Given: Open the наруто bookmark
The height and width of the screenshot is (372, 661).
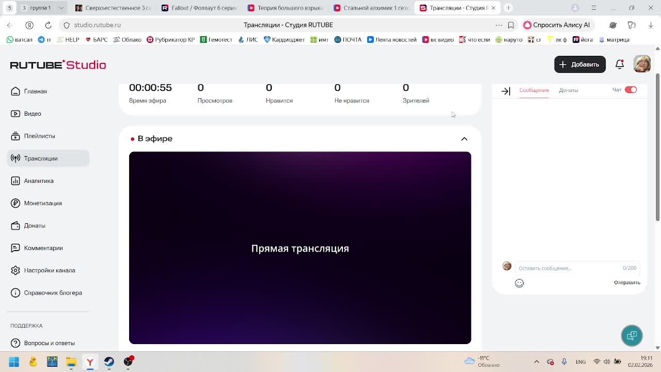Looking at the screenshot, I should coord(509,40).
